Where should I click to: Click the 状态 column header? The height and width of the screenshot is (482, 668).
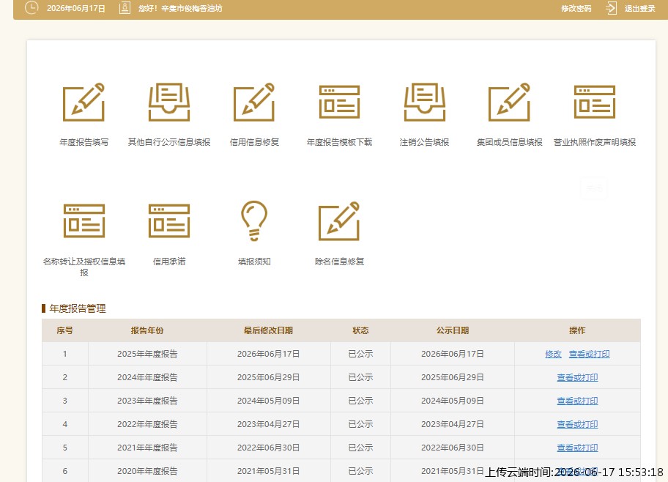pos(360,330)
